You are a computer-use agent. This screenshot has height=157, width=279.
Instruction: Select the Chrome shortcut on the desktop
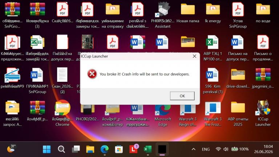(62, 113)
